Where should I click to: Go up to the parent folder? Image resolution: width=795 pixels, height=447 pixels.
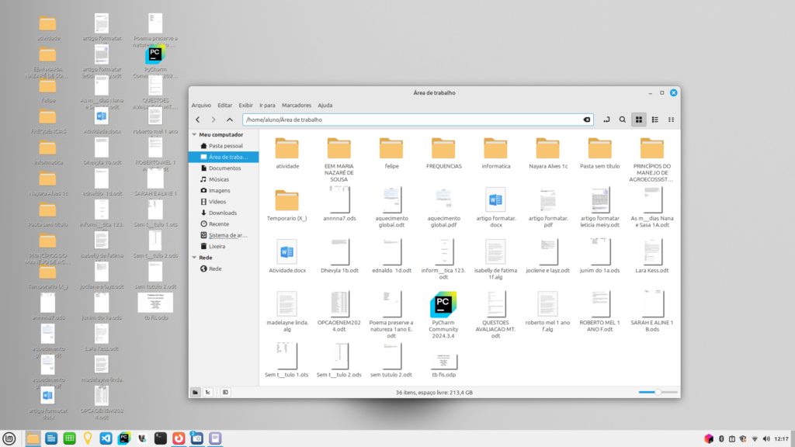230,120
